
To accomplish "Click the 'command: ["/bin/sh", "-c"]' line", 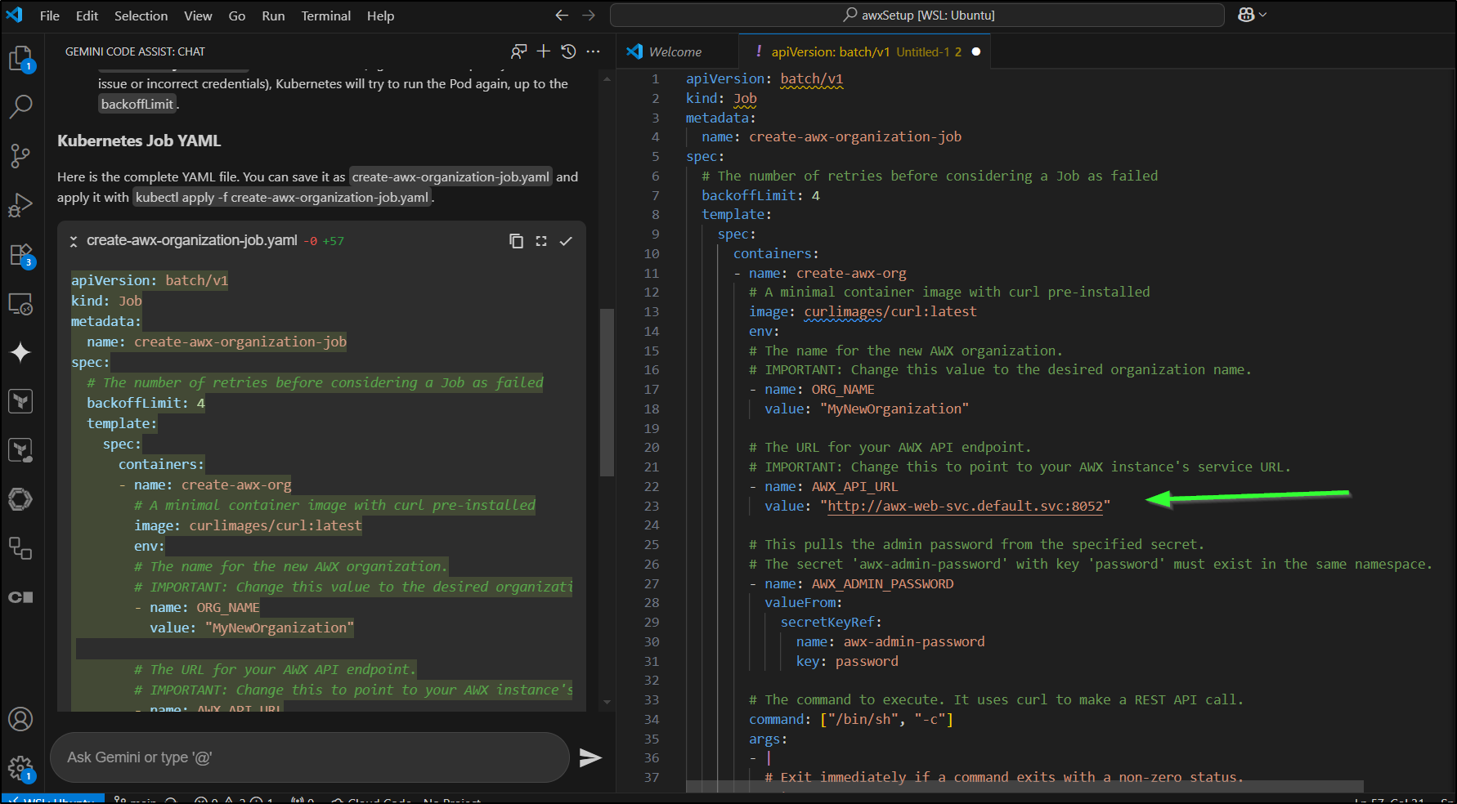I will click(851, 719).
